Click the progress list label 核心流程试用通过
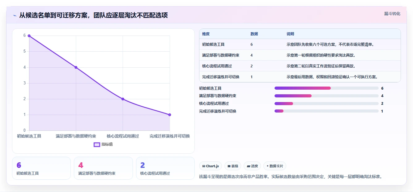 (x=214, y=104)
